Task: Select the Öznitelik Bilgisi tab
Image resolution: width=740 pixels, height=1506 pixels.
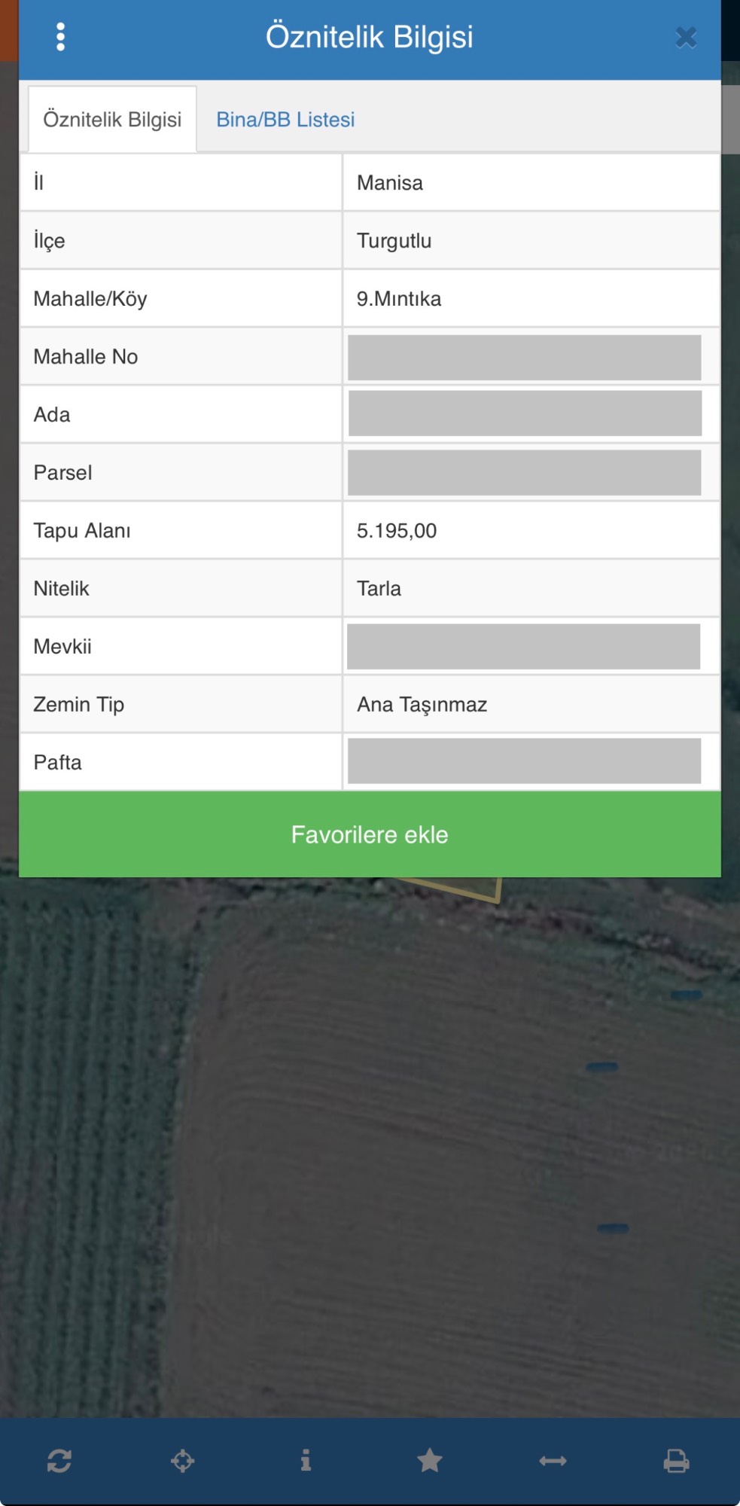Action: [x=112, y=120]
